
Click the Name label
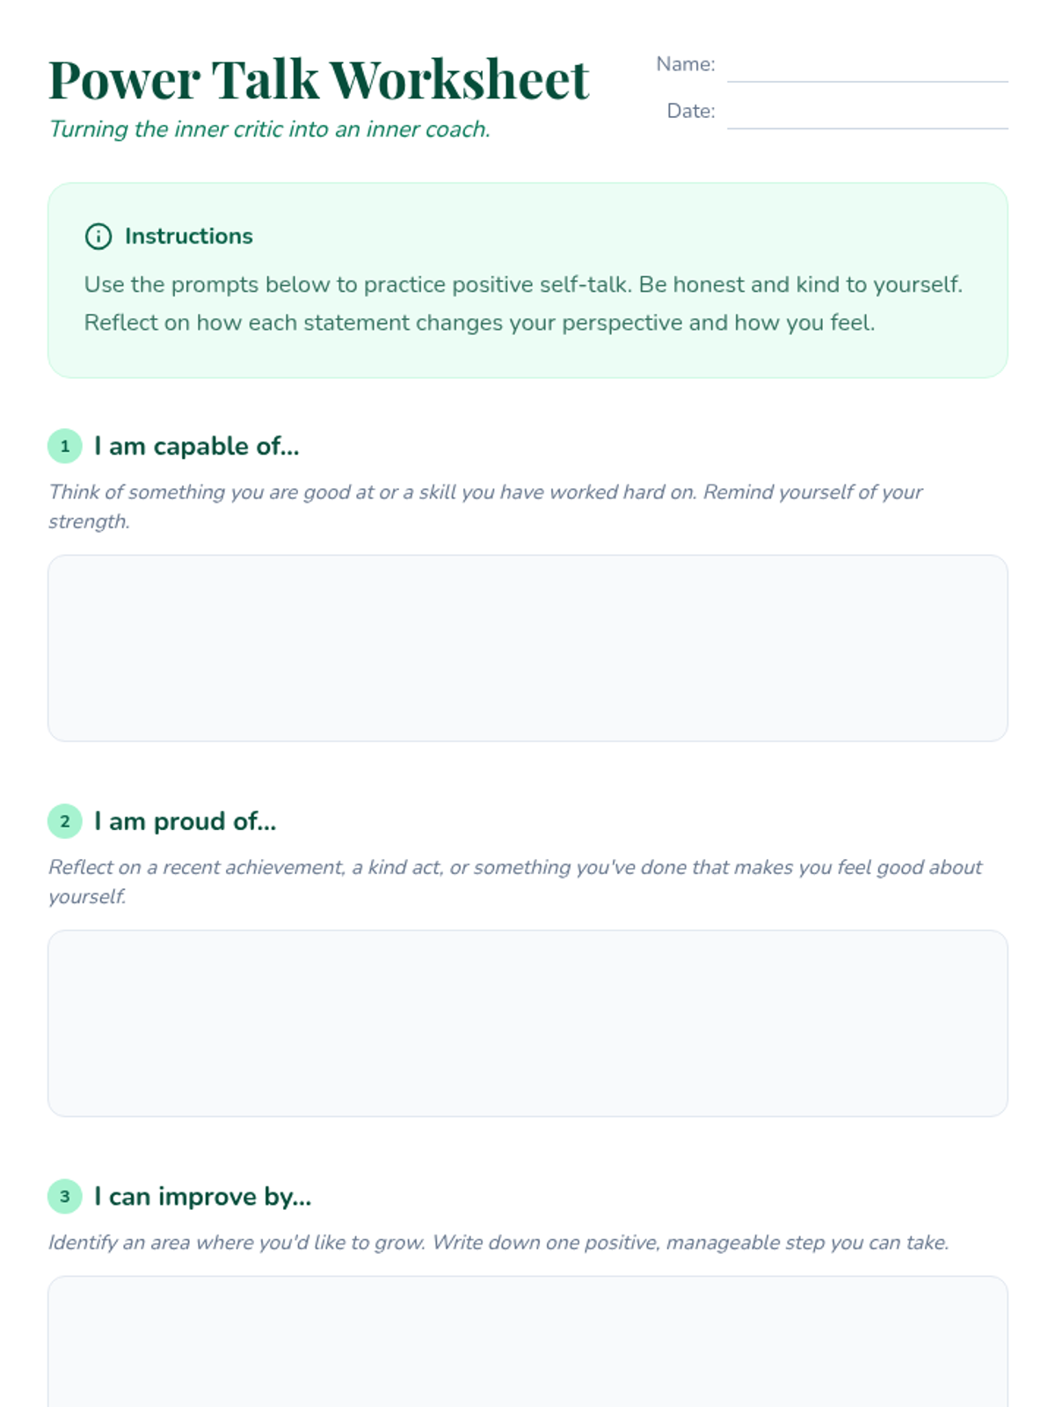(x=685, y=64)
